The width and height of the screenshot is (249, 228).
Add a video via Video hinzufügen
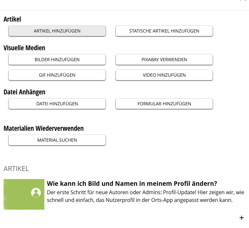[164, 75]
